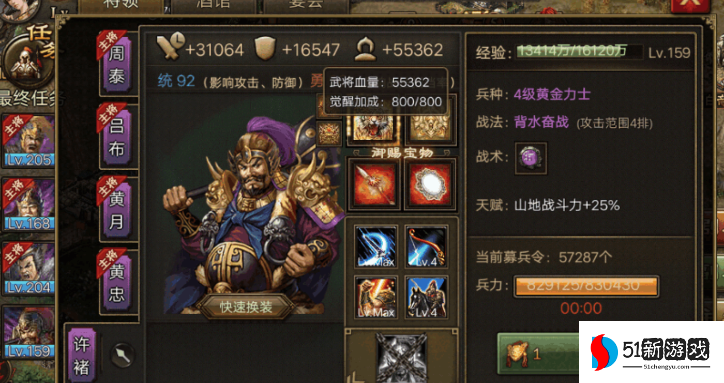Open the locked crossed-chains slot
The height and width of the screenshot is (383, 724).
[401, 358]
